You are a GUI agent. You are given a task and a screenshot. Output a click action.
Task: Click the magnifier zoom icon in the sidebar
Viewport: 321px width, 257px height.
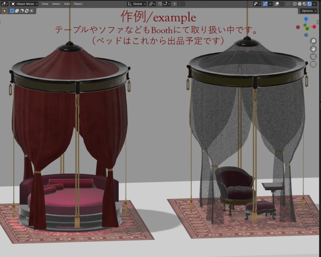point(313,41)
